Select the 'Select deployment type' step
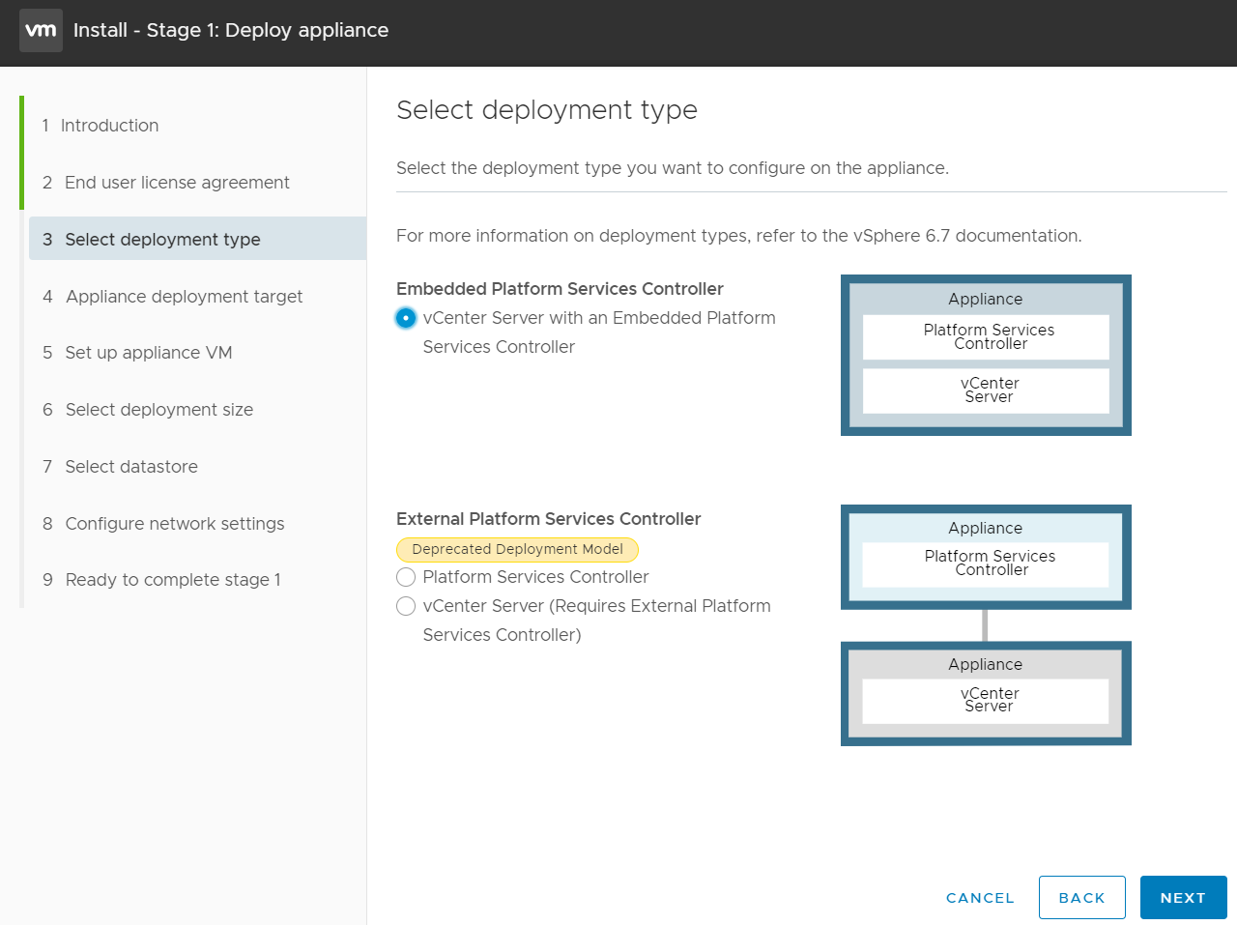The height and width of the screenshot is (925, 1237). (x=162, y=240)
